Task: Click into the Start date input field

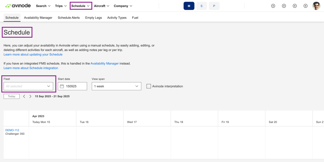Action: tap(75, 86)
